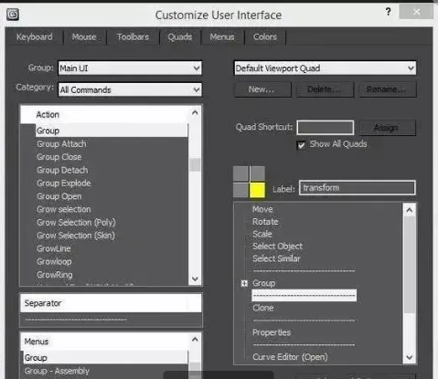The image size is (438, 379).
Task: Open the help question mark icon
Action: point(388,12)
